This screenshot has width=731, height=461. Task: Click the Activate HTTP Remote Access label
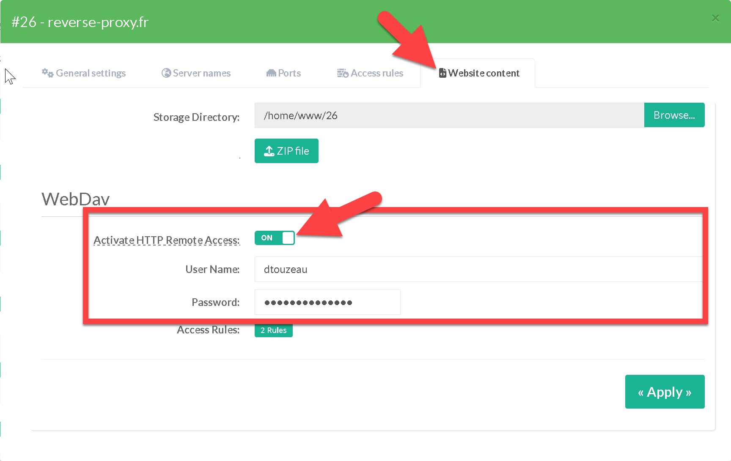click(x=166, y=240)
